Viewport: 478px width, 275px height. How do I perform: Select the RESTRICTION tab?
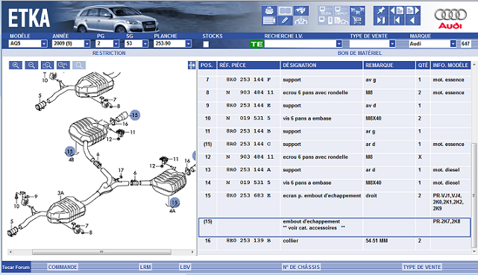click(109, 54)
